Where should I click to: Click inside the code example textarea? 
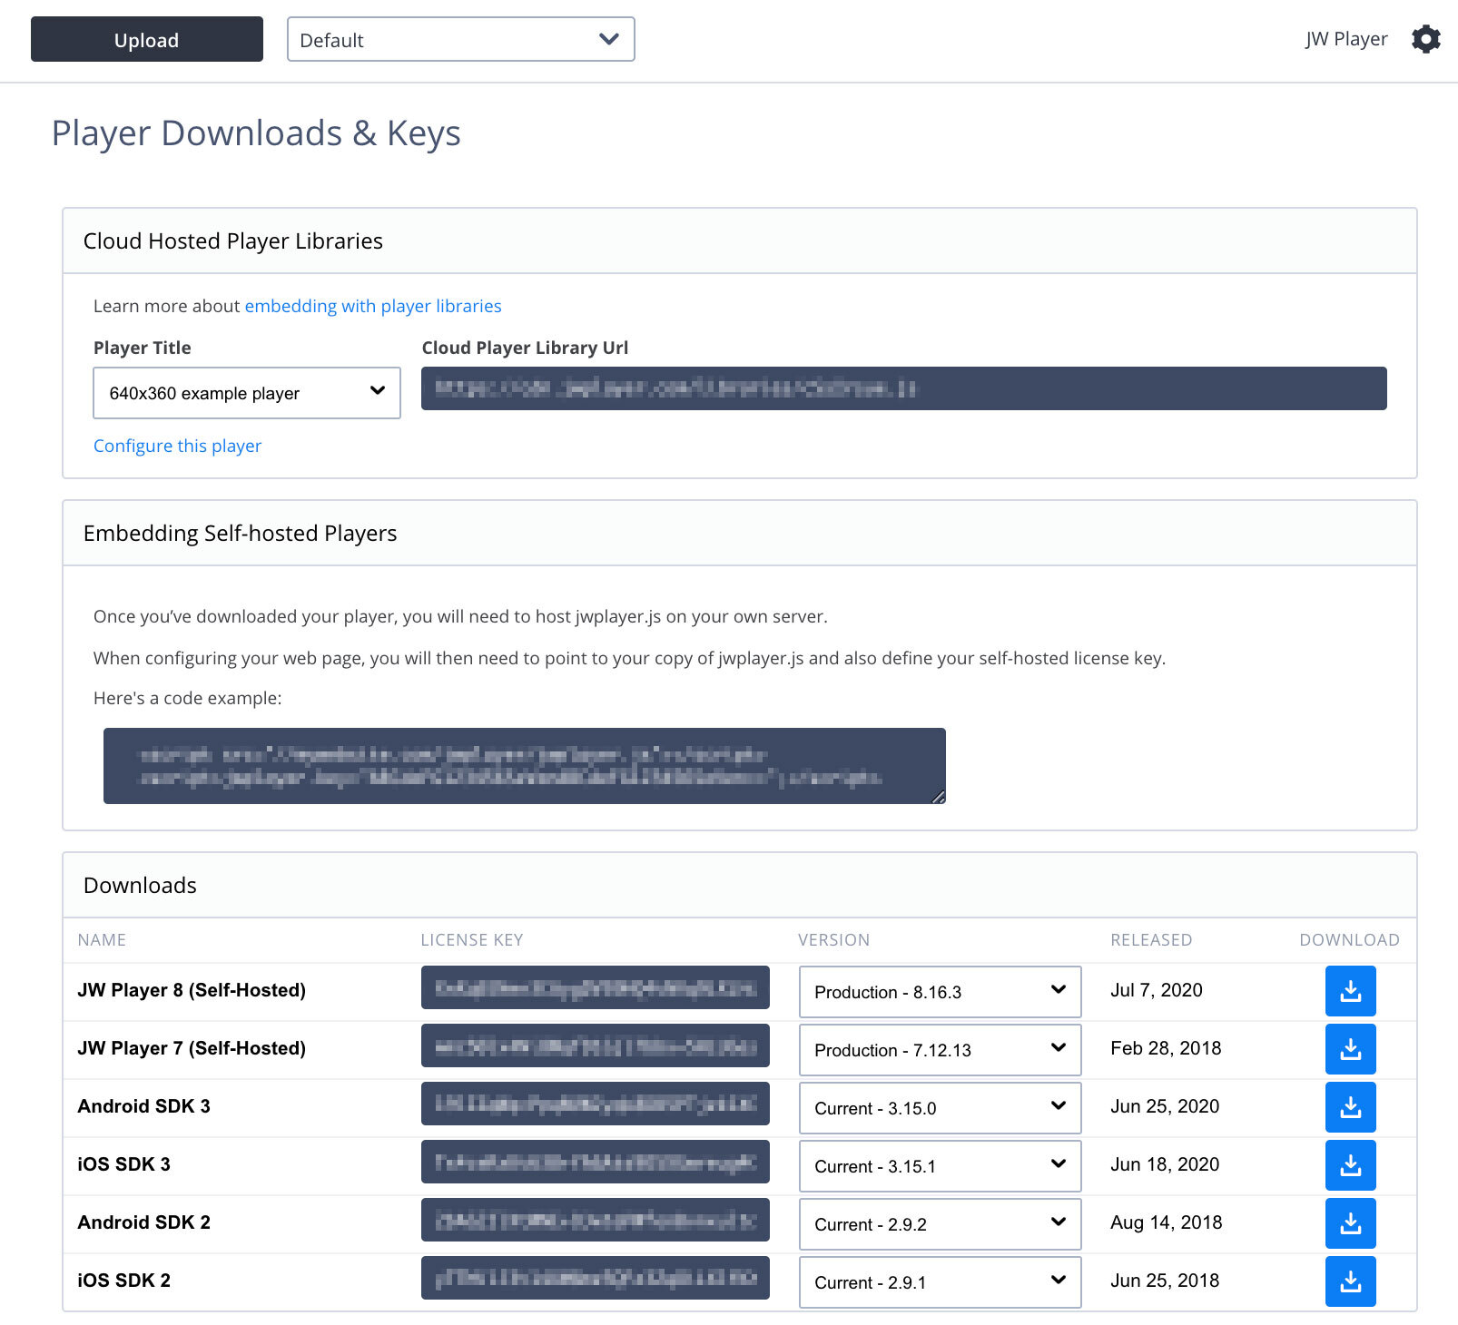coord(524,766)
